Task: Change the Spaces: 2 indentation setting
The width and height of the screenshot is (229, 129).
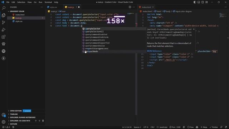Action: pyautogui.click(x=137, y=127)
